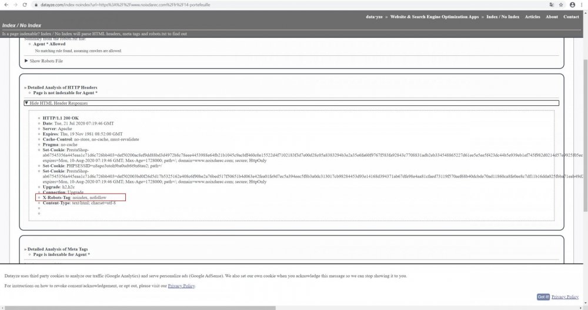Open the translate page icon

click(552, 5)
